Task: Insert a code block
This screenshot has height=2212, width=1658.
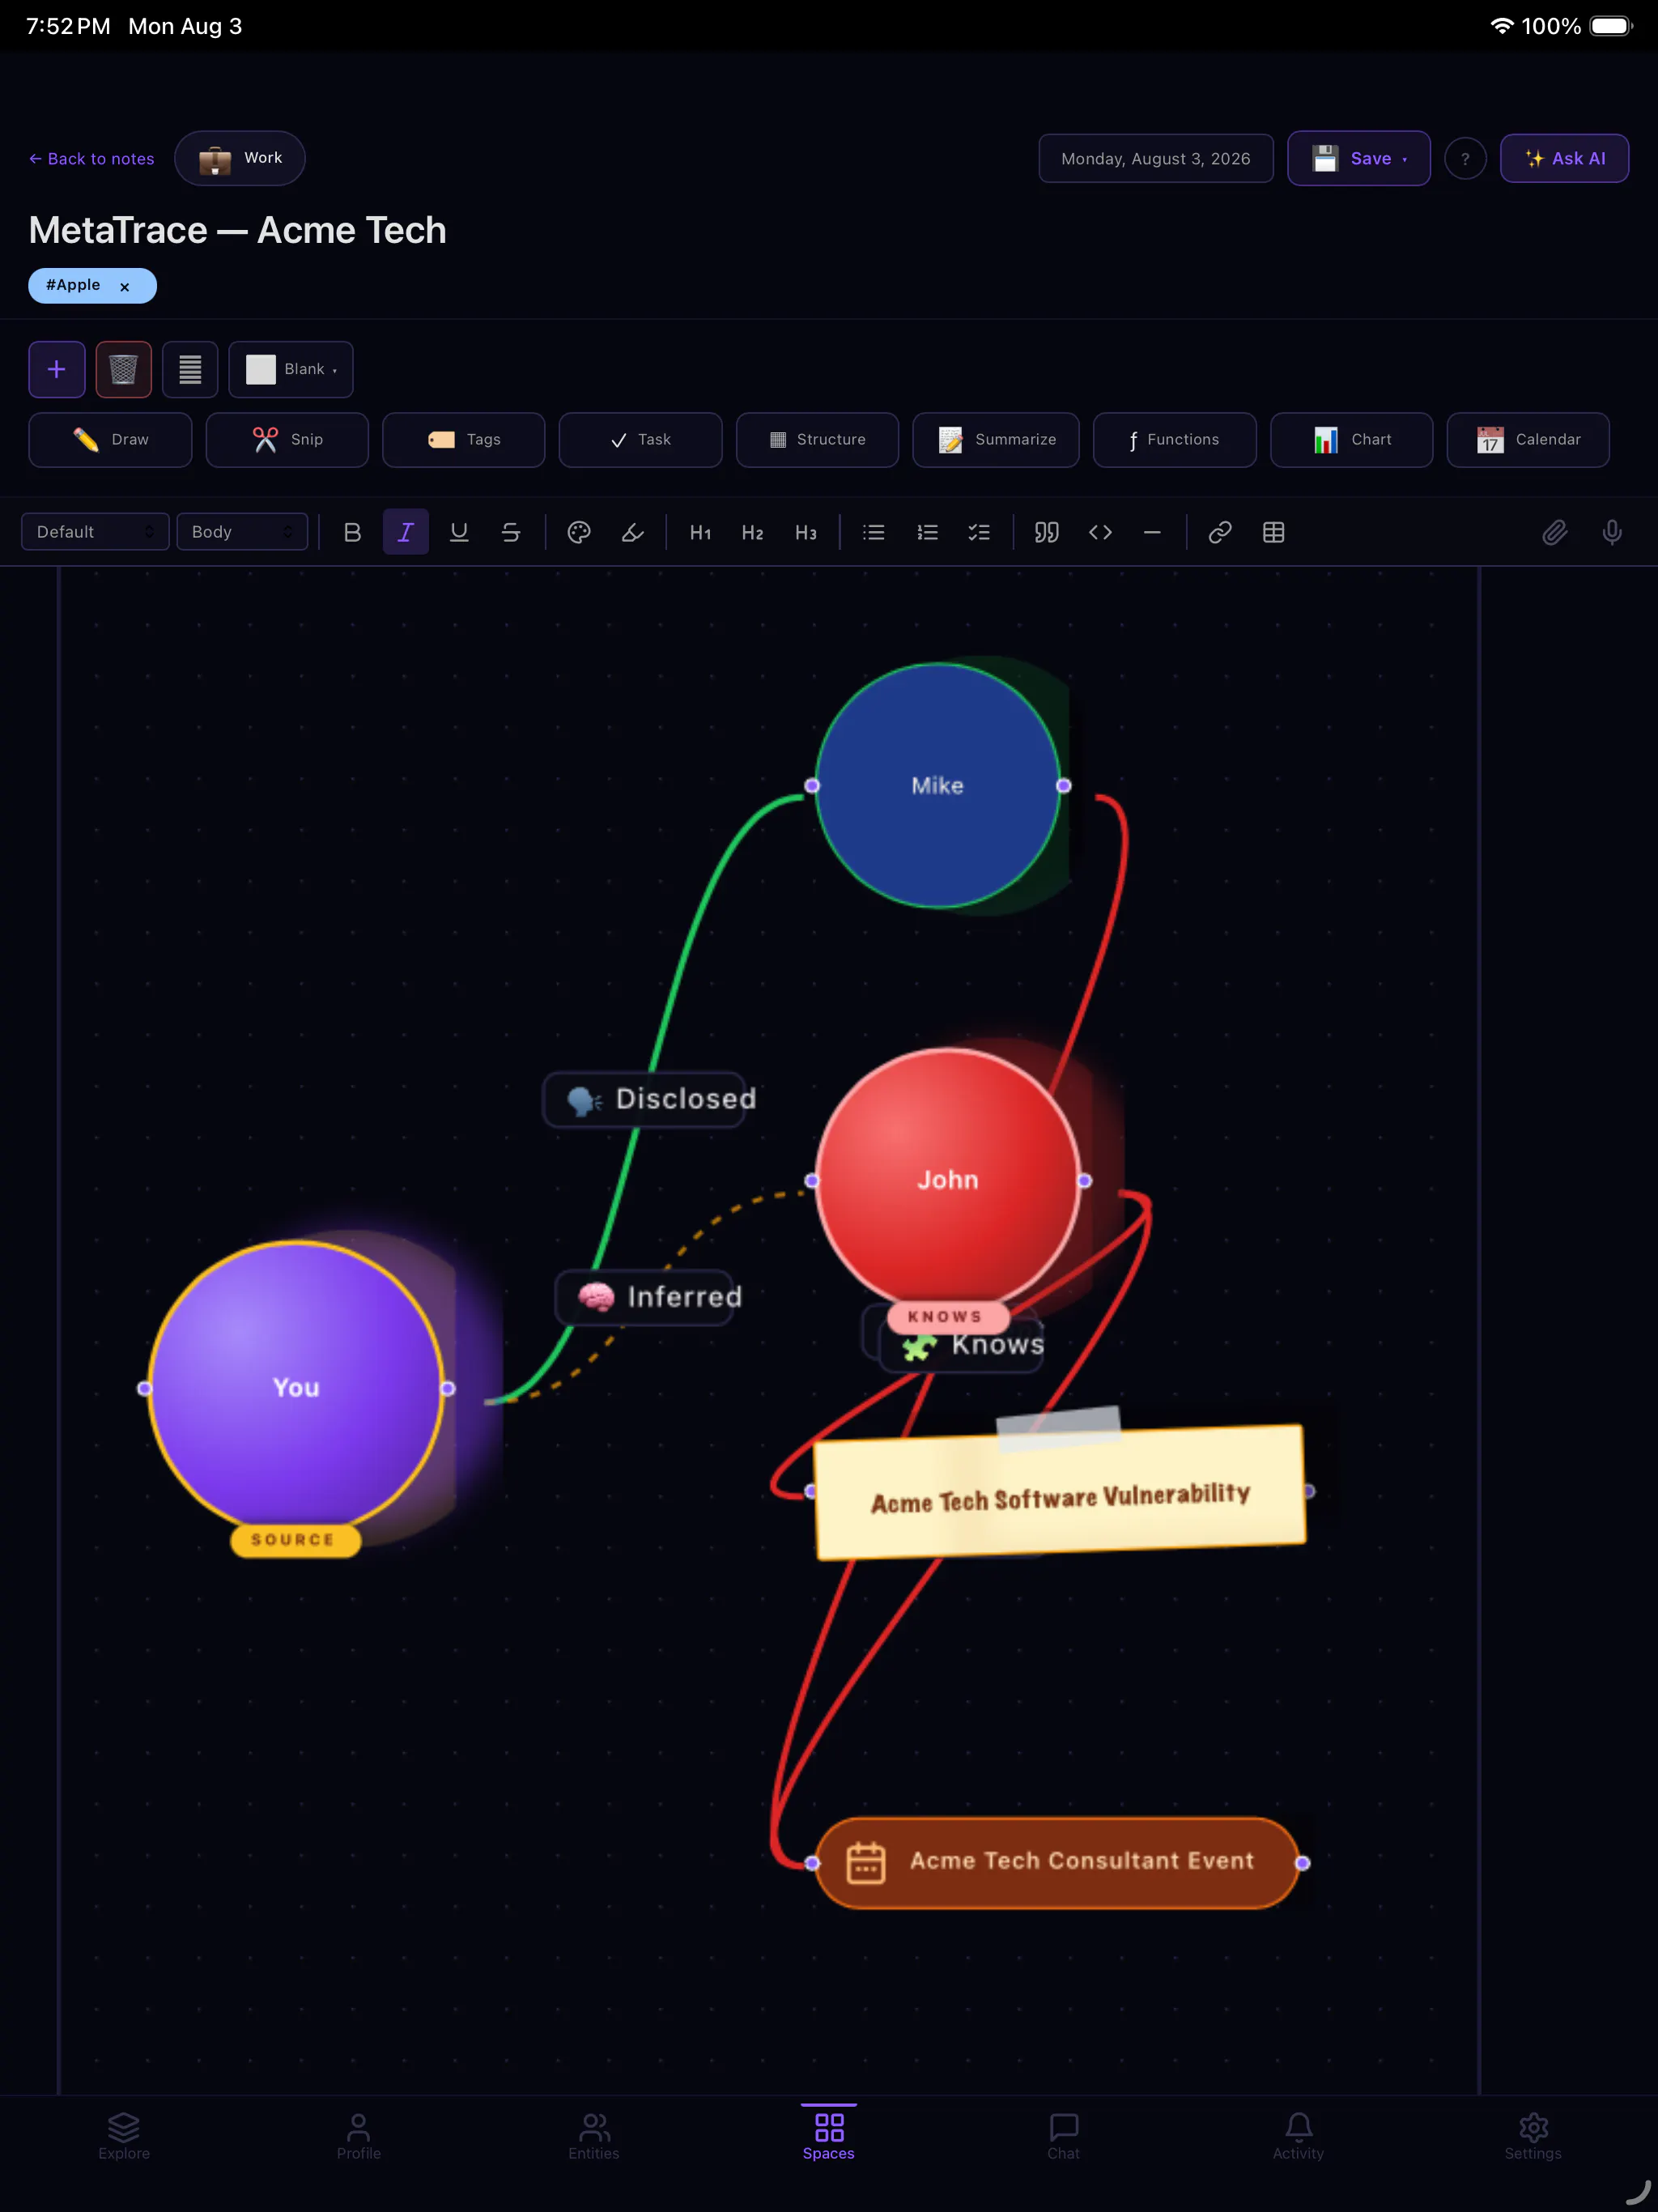Action: tap(1100, 532)
